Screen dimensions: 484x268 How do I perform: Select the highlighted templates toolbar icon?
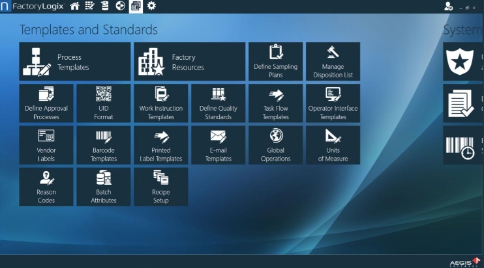tap(136, 6)
